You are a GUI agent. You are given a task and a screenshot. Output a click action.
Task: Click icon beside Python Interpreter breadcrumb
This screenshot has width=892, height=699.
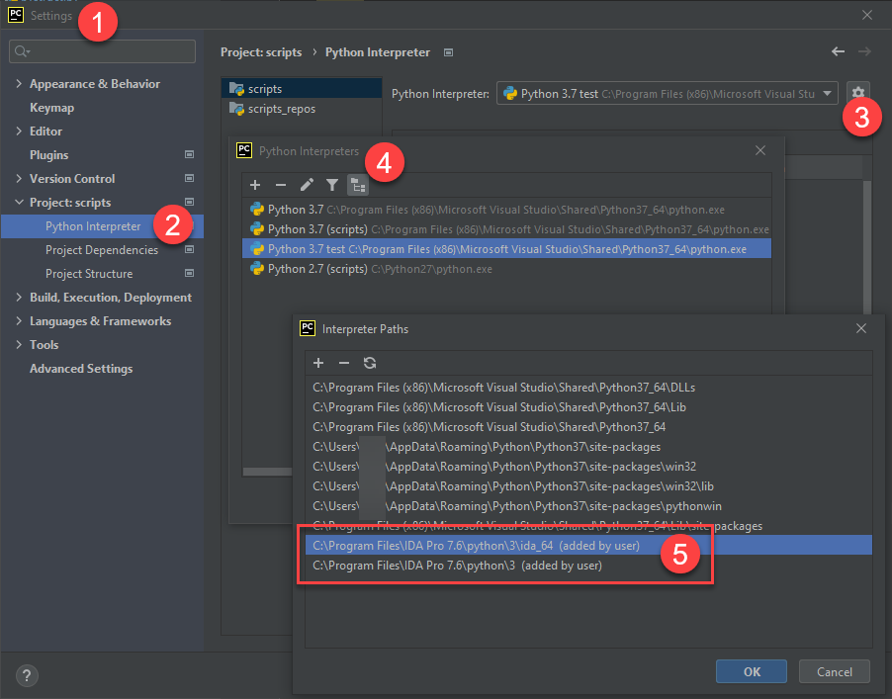[x=448, y=52]
